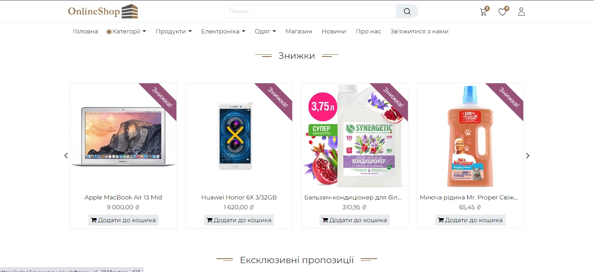Expand the Продукти dropdown menu
The image size is (594, 272).
pyautogui.click(x=174, y=31)
